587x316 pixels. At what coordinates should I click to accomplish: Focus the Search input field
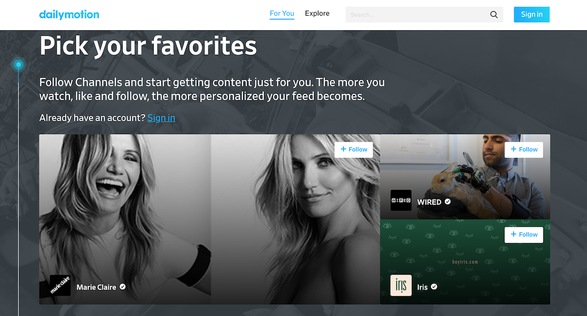418,15
